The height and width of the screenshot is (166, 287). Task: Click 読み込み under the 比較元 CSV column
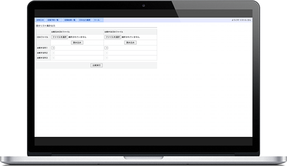(x=77, y=42)
